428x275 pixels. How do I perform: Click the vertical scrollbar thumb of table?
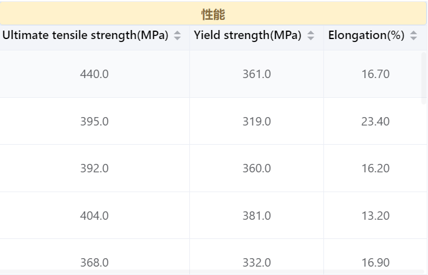coord(424,78)
